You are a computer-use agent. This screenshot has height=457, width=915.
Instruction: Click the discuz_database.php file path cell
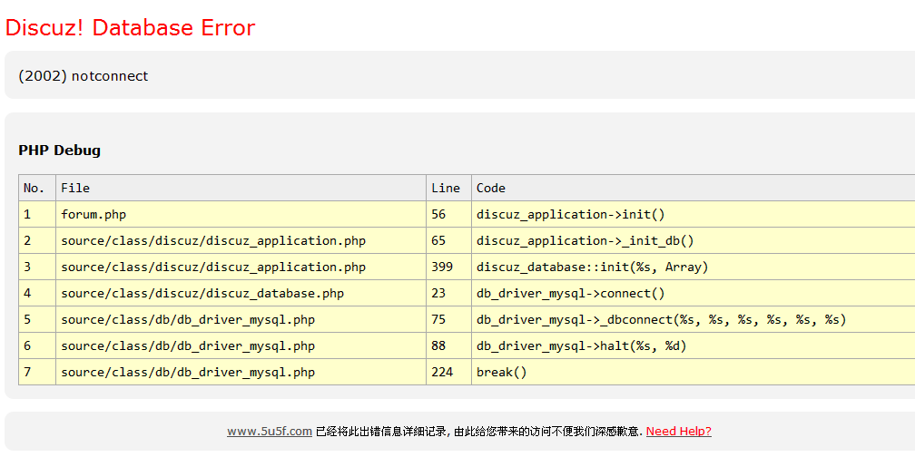point(202,294)
